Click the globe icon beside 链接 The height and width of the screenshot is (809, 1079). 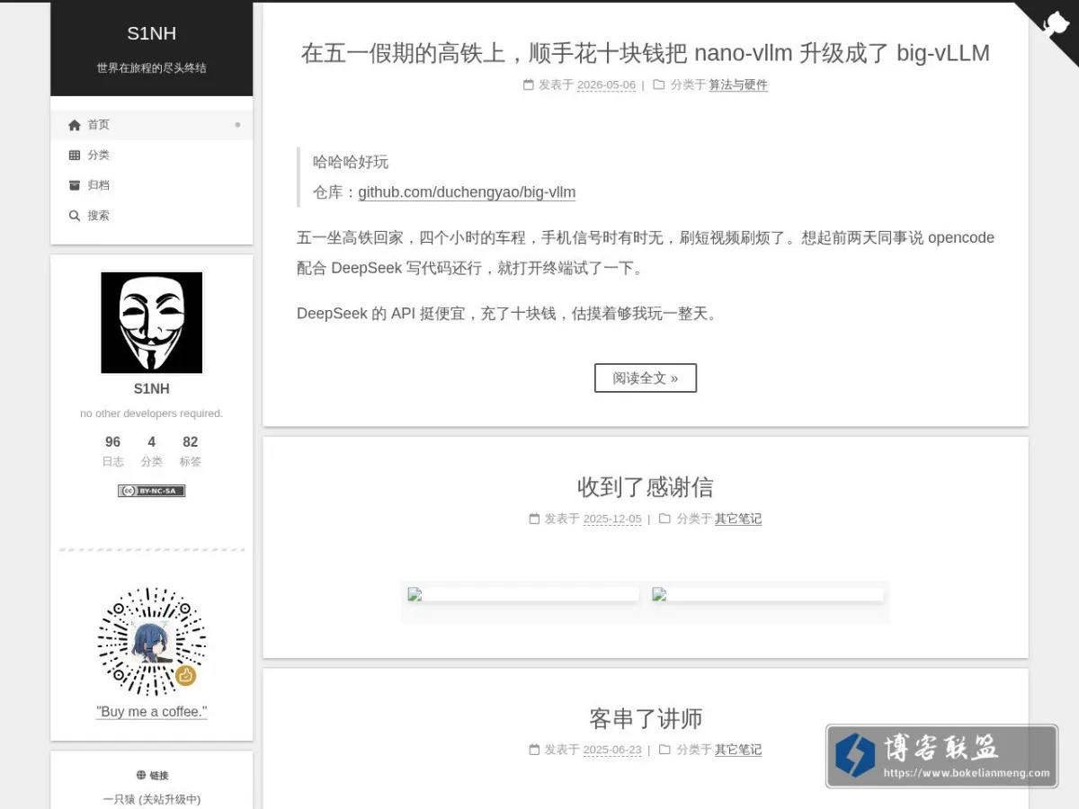coord(141,775)
